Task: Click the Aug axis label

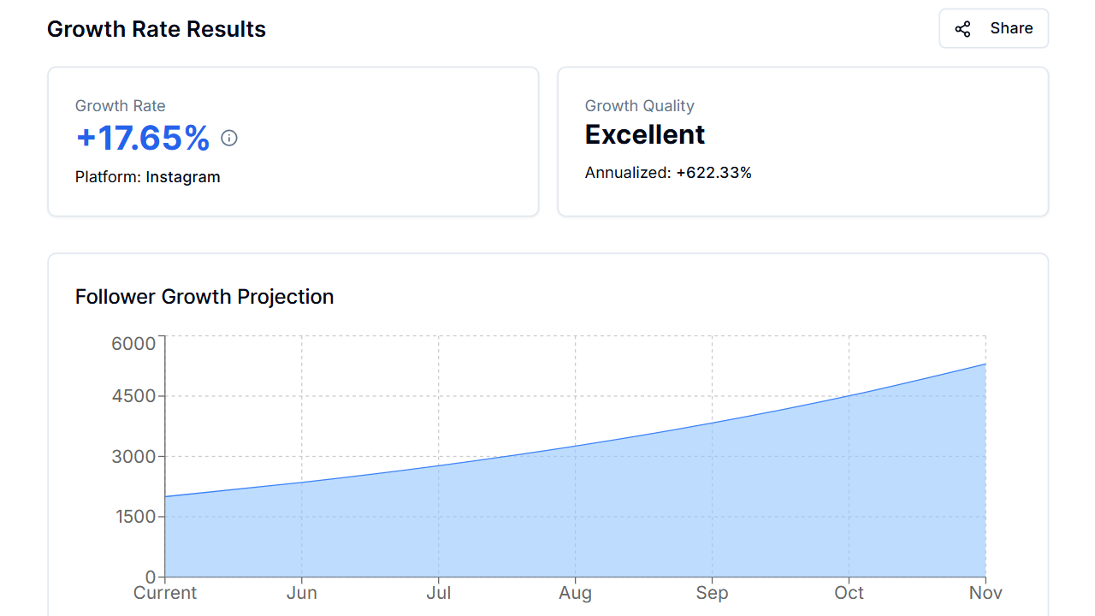Action: [575, 592]
